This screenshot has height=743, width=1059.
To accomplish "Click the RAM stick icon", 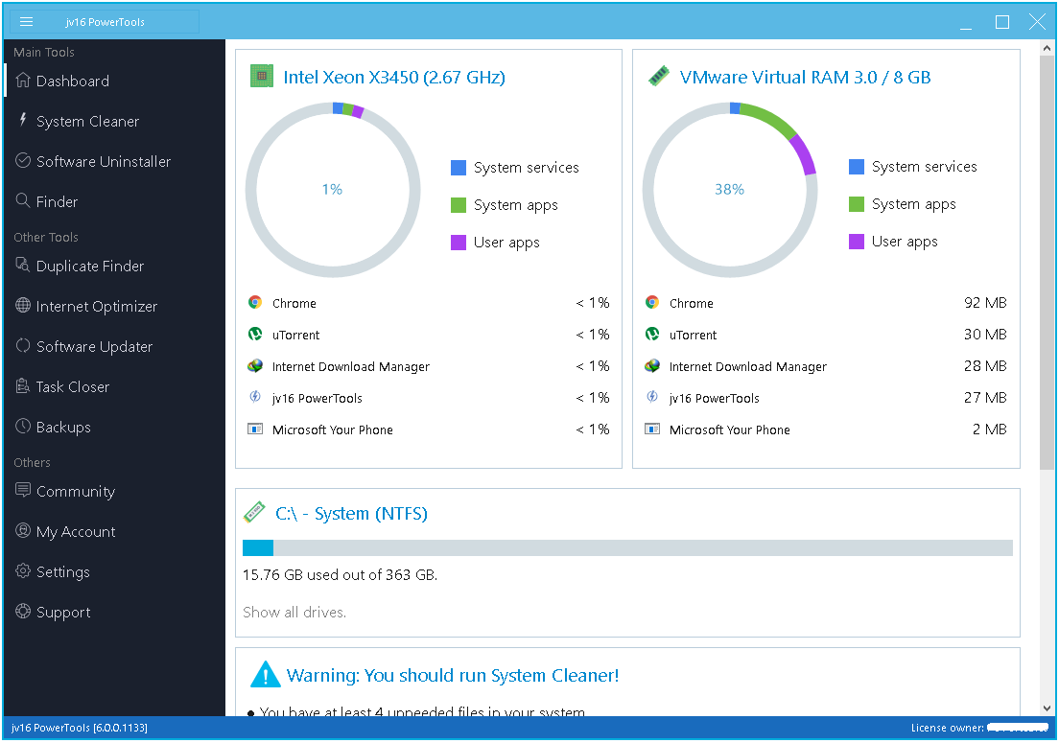I will click(x=659, y=76).
